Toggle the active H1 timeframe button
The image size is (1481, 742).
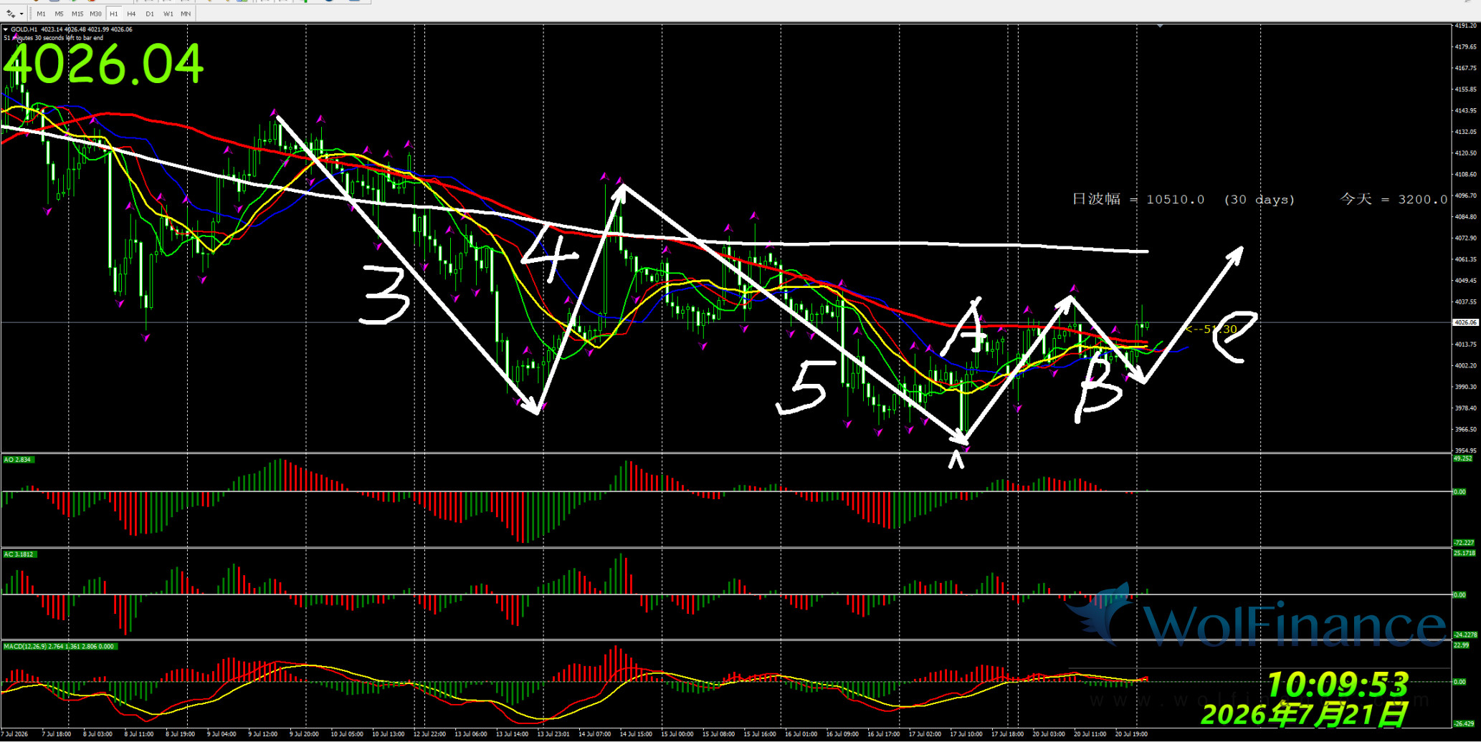pyautogui.click(x=113, y=14)
